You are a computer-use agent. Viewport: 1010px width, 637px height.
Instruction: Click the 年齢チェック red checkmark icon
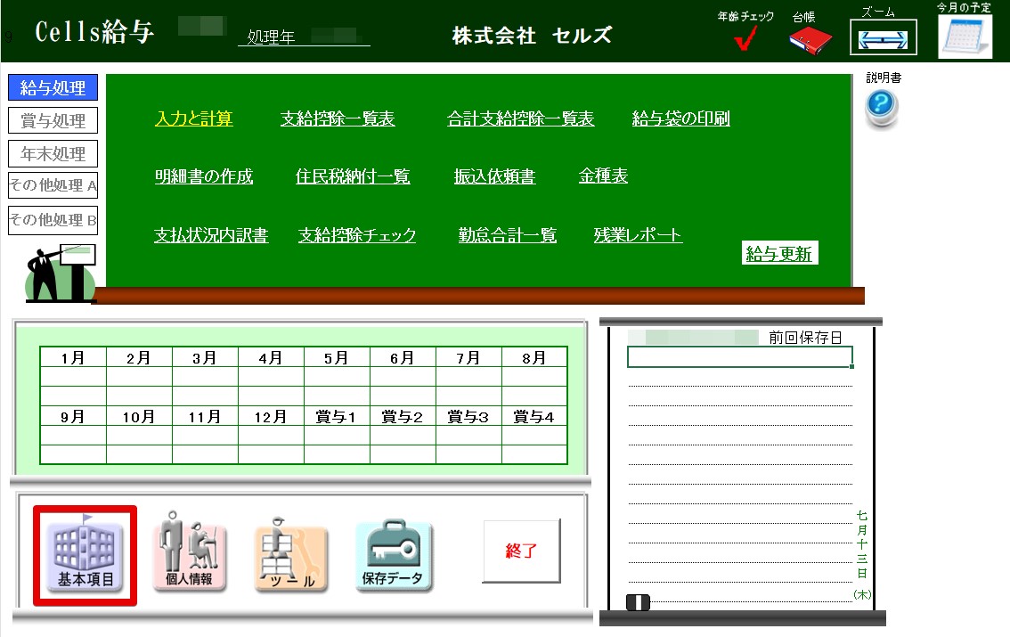745,39
